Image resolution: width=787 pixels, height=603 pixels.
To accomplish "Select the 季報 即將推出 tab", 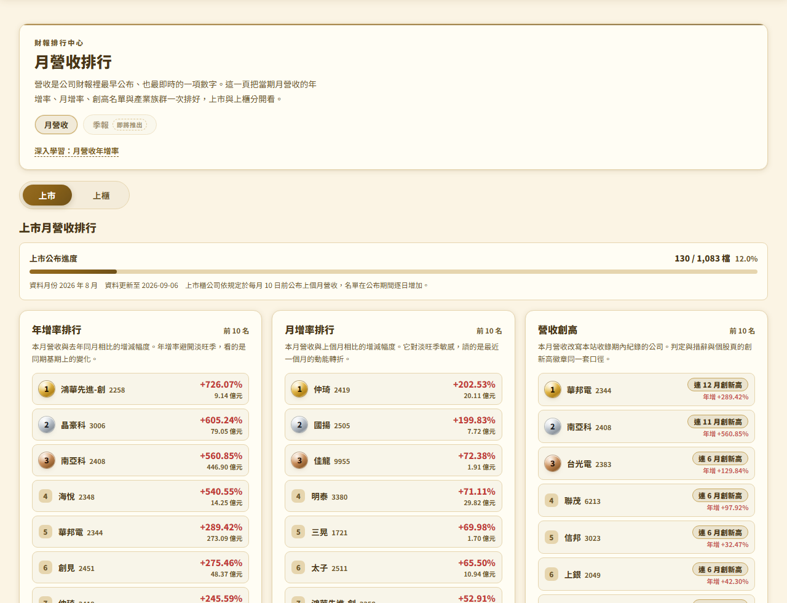I will pos(120,125).
